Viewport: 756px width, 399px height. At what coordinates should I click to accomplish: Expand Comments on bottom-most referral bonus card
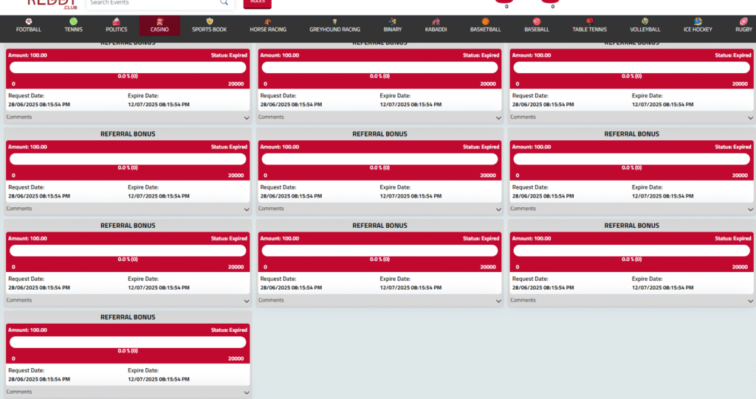pyautogui.click(x=247, y=392)
